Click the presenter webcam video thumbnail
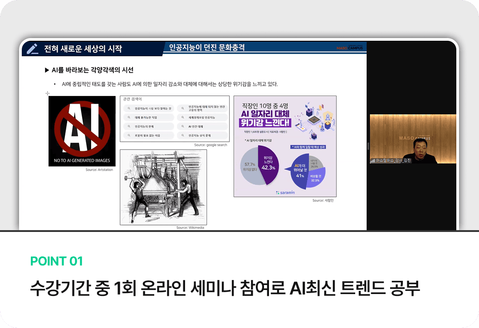This screenshot has width=479, height=328. pyautogui.click(x=413, y=139)
